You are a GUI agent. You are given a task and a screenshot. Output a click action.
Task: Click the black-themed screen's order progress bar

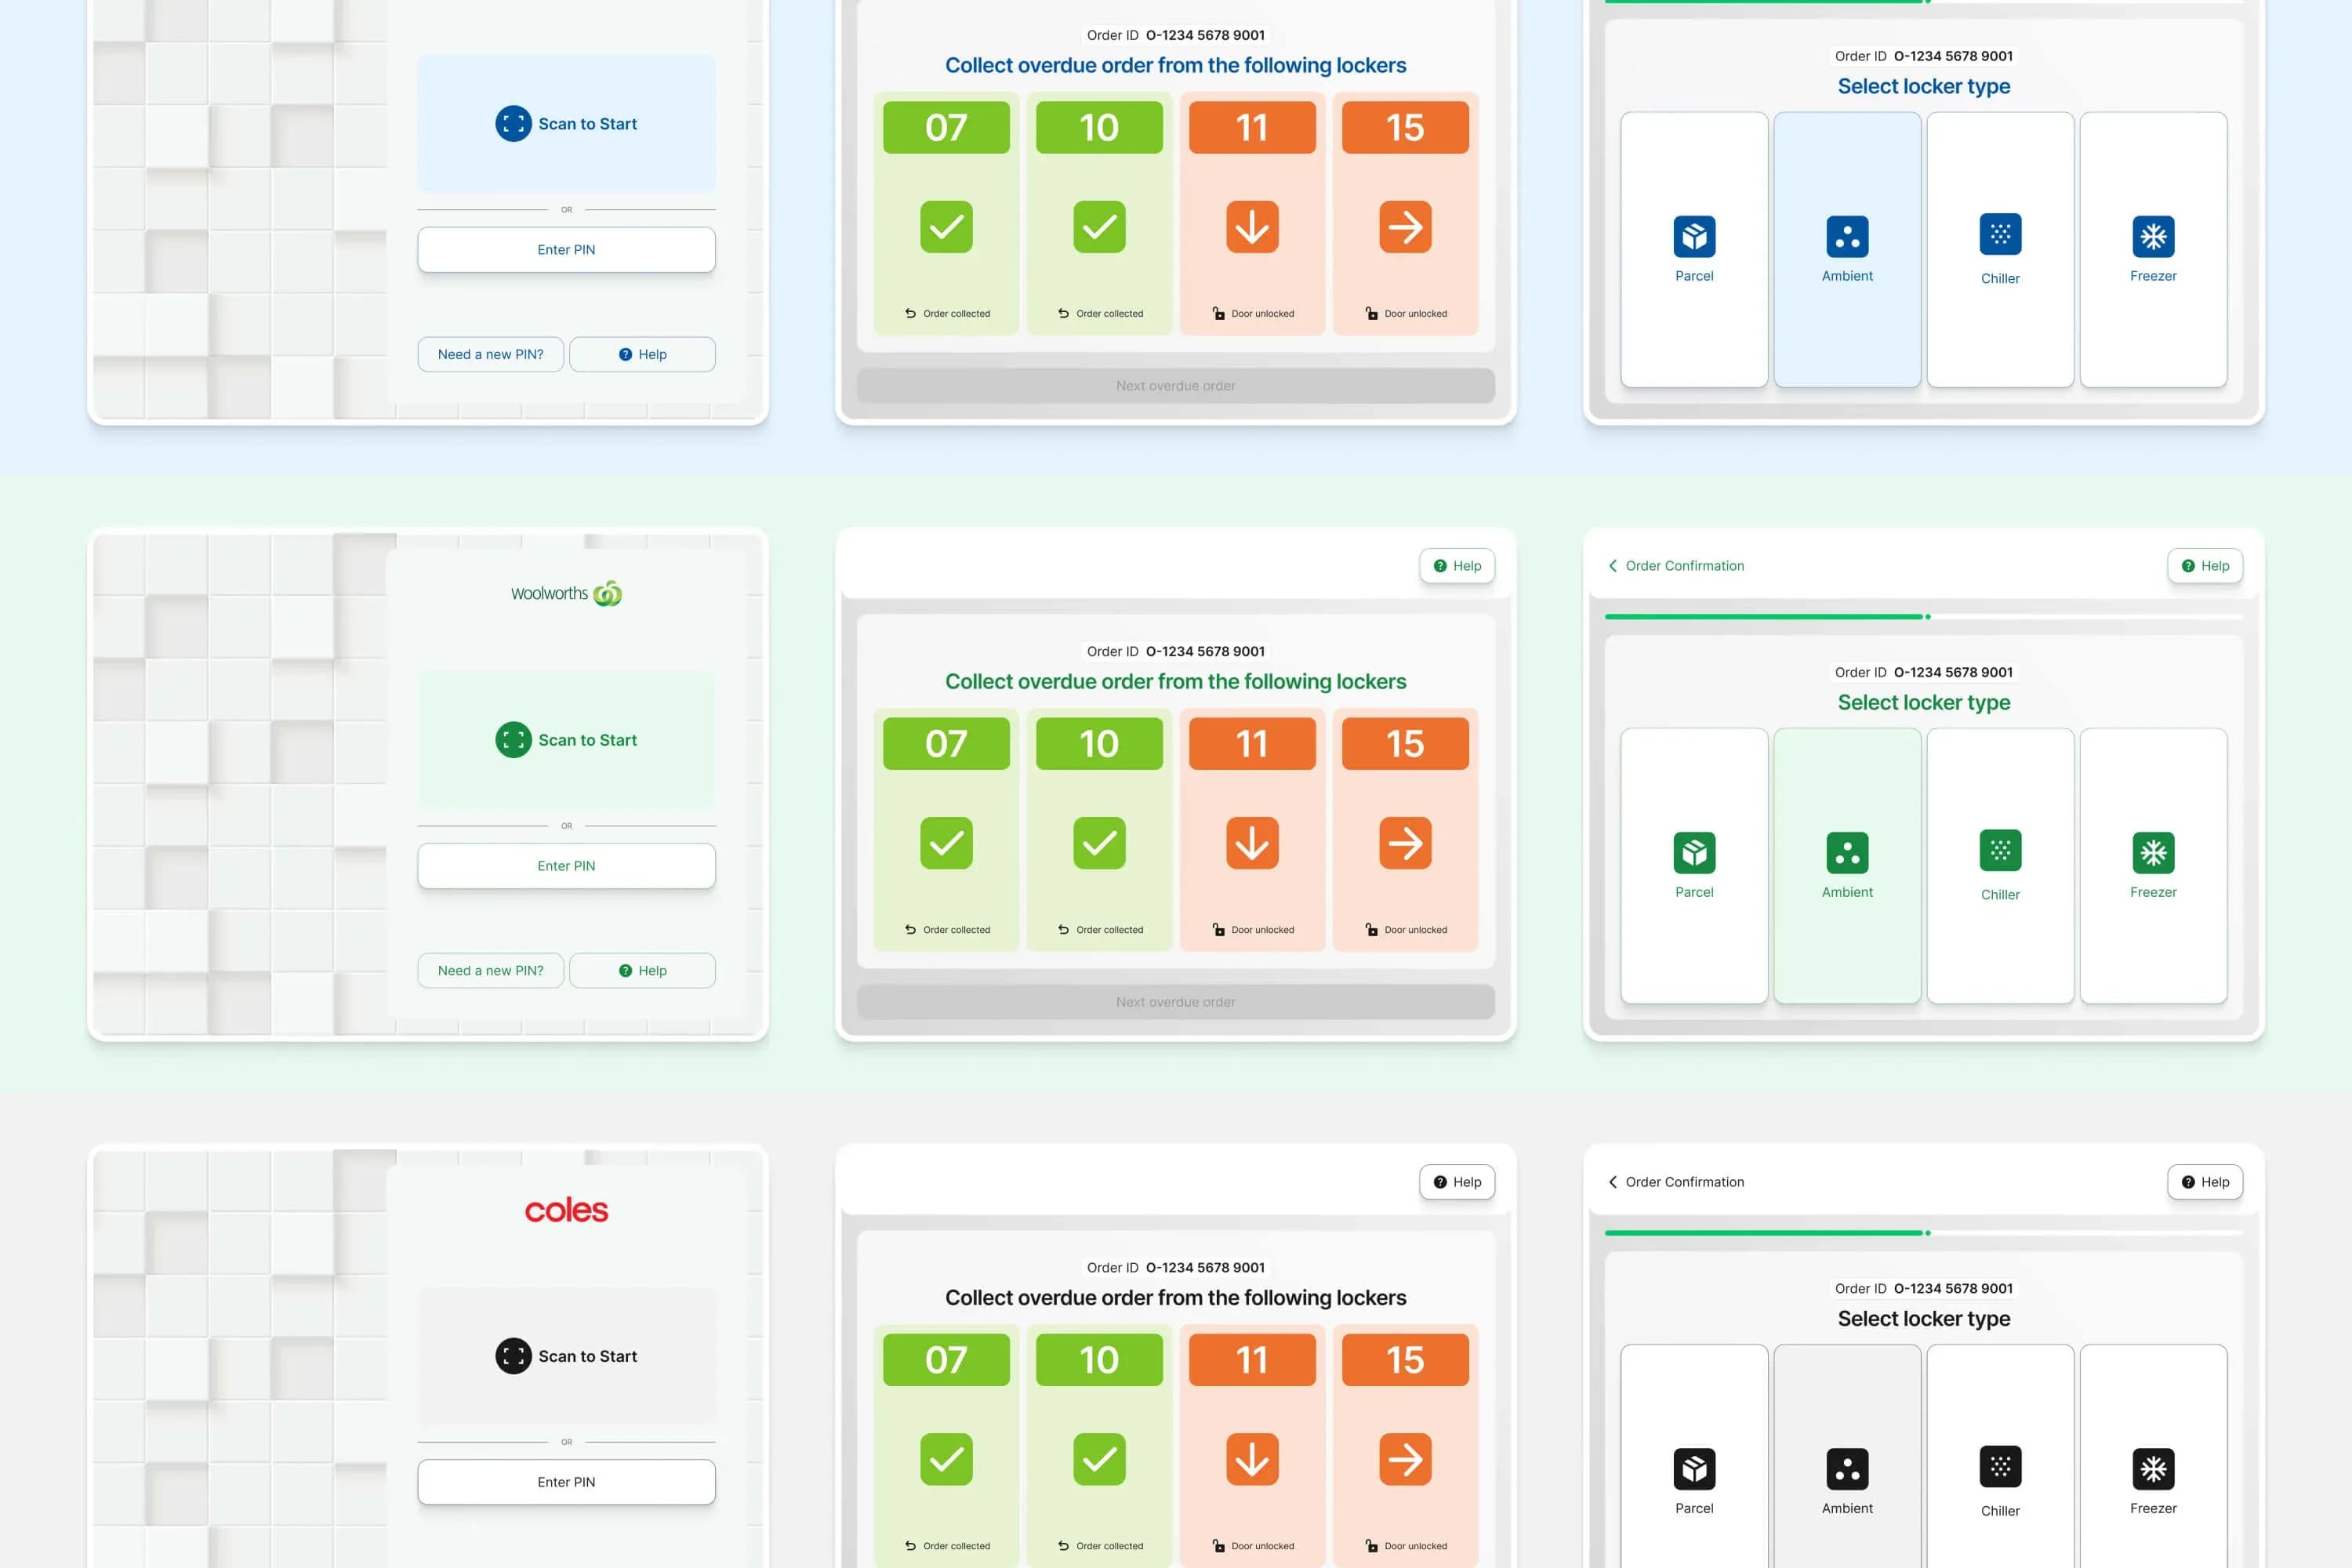[x=1924, y=1233]
